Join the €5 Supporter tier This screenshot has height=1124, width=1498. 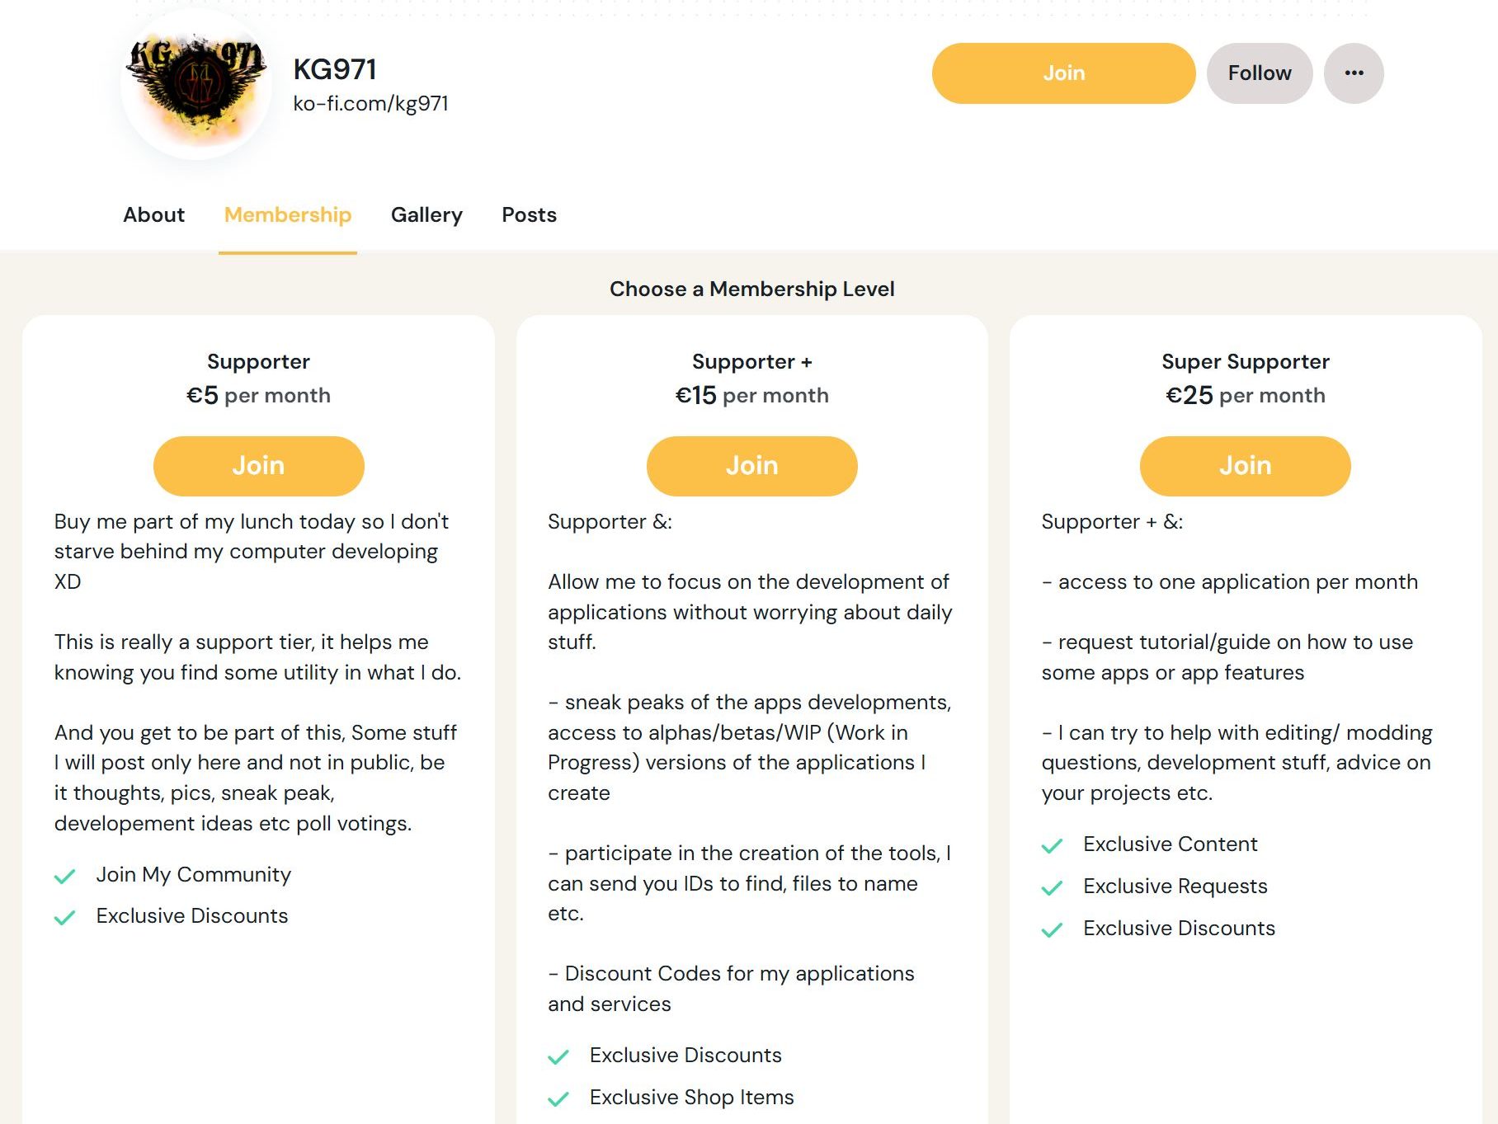pyautogui.click(x=258, y=466)
